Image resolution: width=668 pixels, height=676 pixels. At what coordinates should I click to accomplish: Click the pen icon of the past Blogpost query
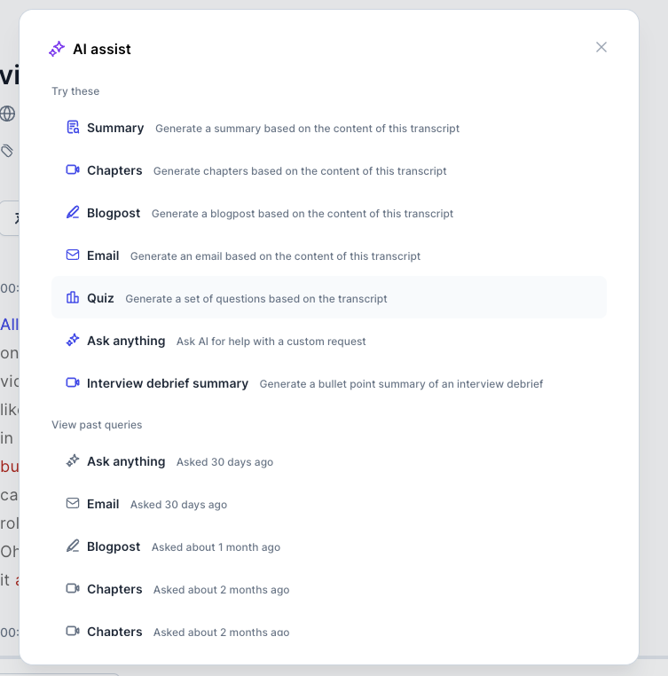73,546
